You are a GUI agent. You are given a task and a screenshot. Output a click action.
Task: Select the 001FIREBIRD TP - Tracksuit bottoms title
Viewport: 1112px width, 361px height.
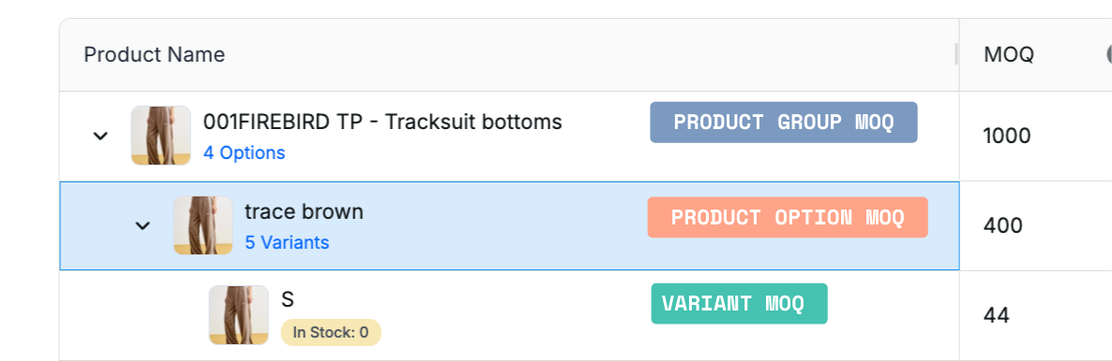[383, 122]
